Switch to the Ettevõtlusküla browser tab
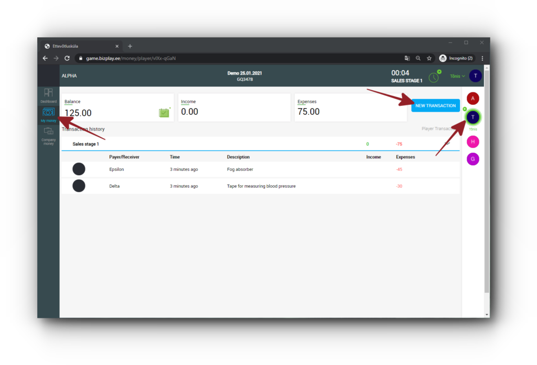Image resolution: width=537 pixels, height=365 pixels. tap(79, 46)
